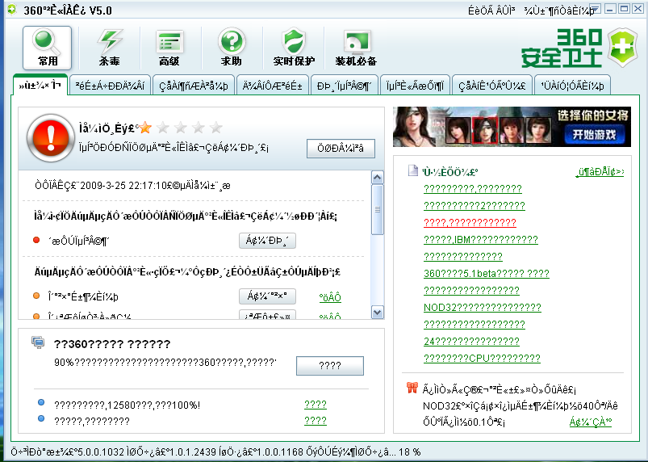This screenshot has width=648, height=462.
Task: Open the red '????,????????????' news link
Action: coord(470,223)
